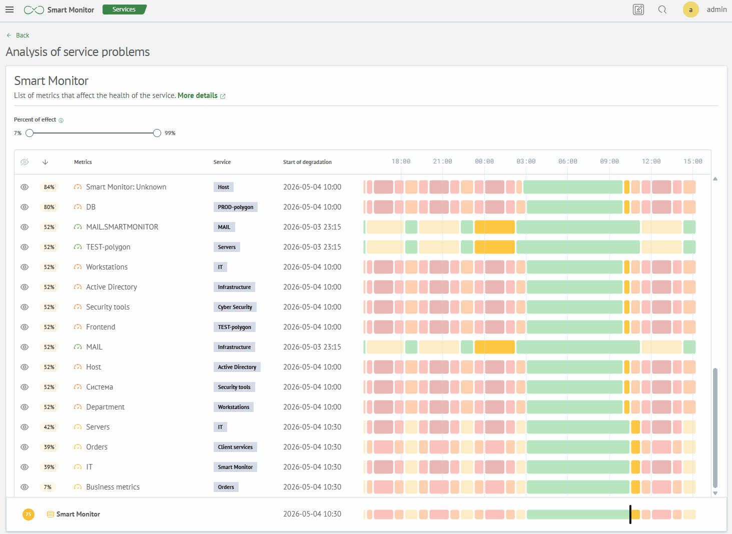Click the gauge icon beside MAIL metric
This screenshot has width=732, height=534.
(78, 347)
